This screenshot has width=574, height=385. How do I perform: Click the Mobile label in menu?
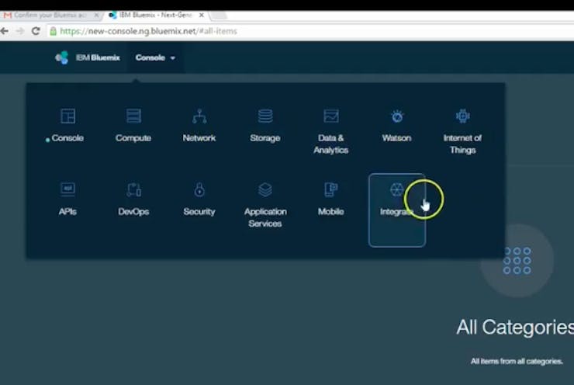(331, 211)
